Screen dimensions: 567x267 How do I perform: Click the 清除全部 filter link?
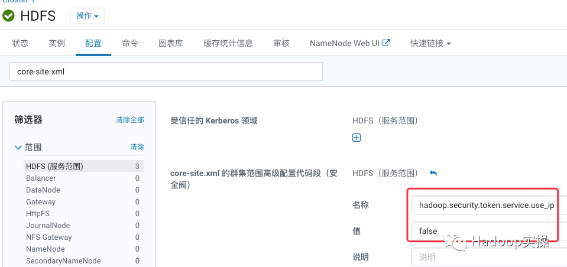[x=130, y=120]
